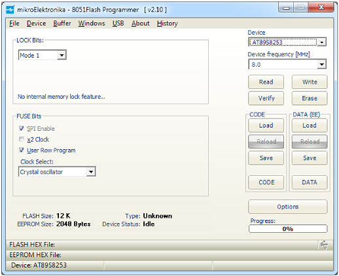Screen dimensions: 339x276
Task: Click Save under DATA (EE) group
Action: coord(310,158)
